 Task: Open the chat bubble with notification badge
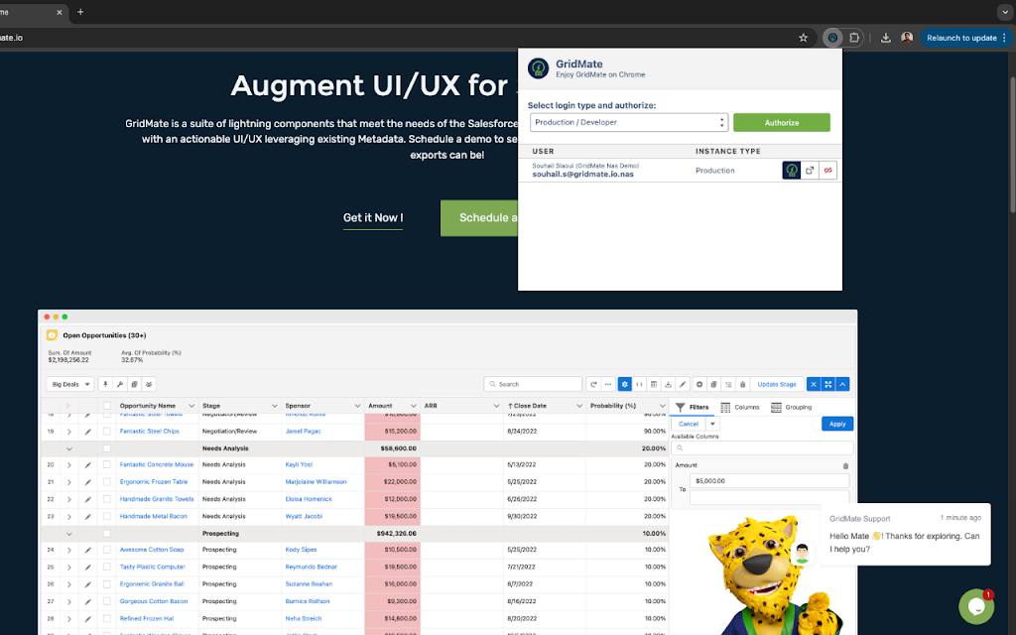pos(976,606)
